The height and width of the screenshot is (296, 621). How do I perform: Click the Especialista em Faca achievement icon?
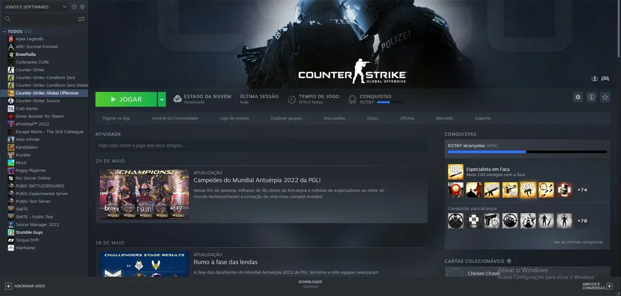tap(456, 172)
